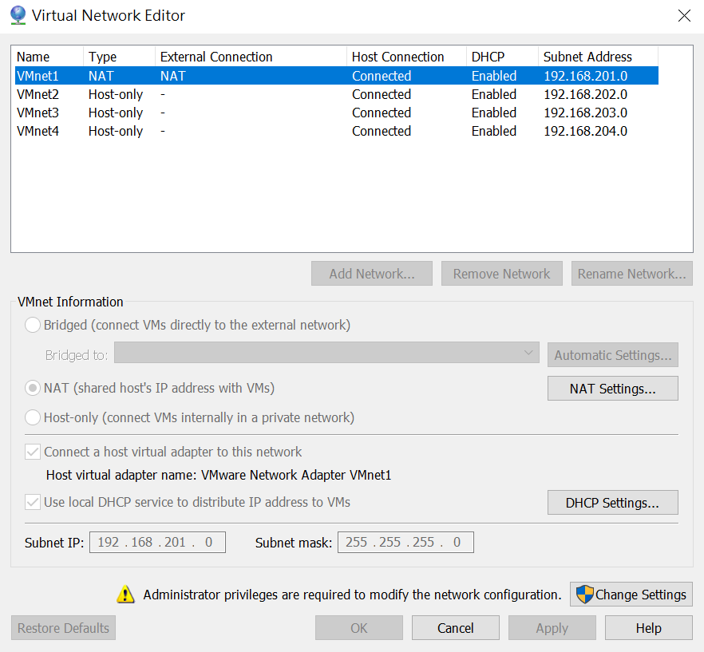Toggle Connect a host virtual adapter checkbox

click(32, 452)
